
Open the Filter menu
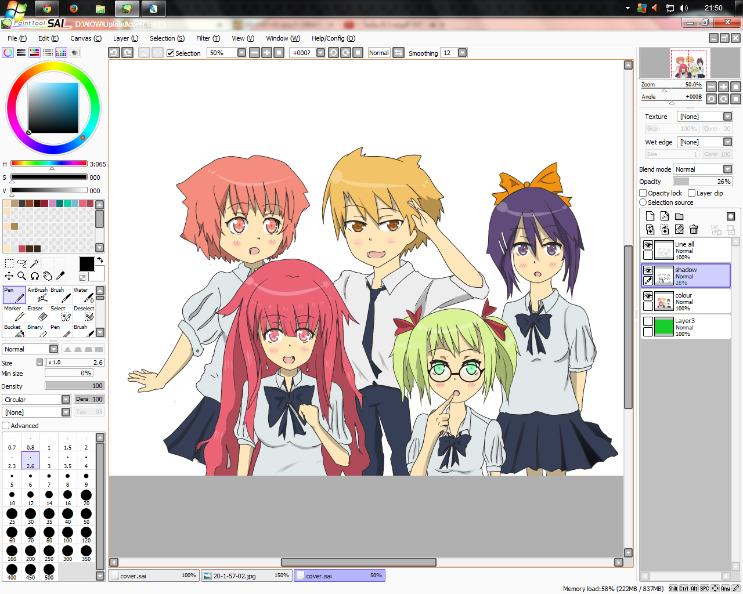(208, 38)
